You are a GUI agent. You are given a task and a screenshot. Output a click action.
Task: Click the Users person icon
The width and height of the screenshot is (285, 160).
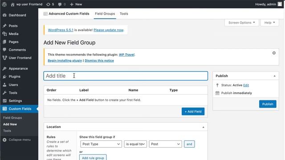(x=5, y=85)
